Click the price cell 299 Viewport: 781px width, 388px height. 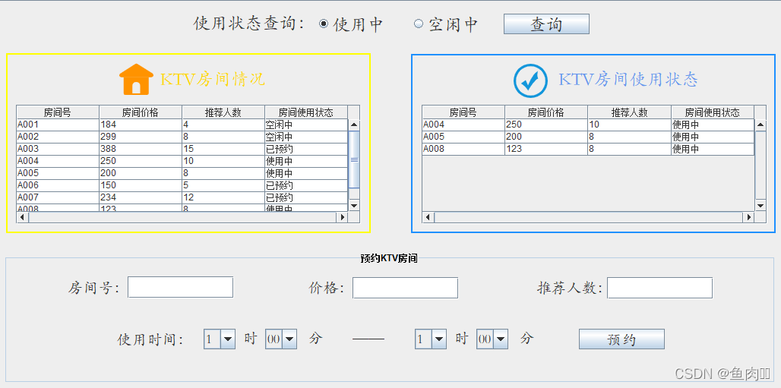pyautogui.click(x=141, y=137)
